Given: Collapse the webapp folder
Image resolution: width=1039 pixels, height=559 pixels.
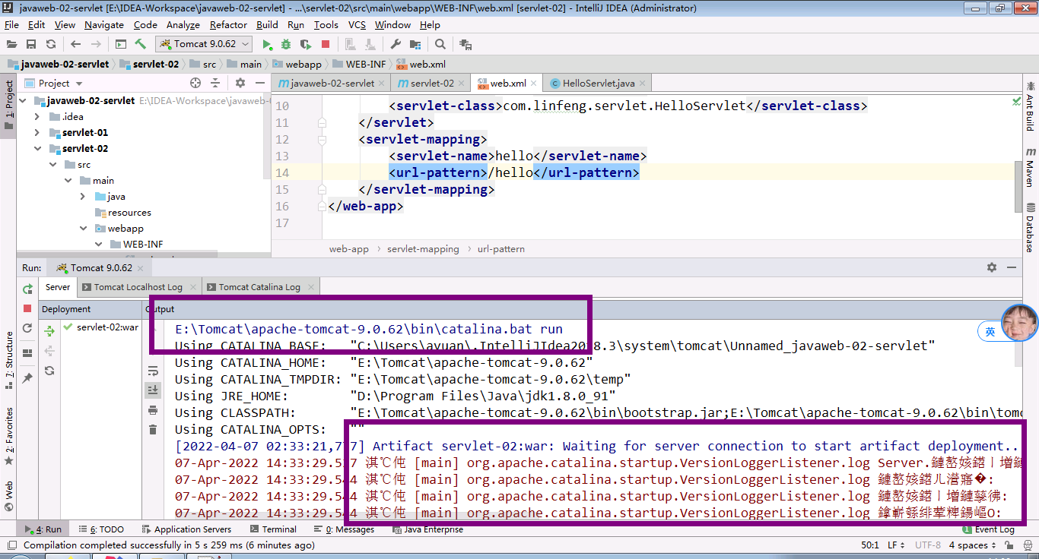Looking at the screenshot, I should [x=83, y=228].
